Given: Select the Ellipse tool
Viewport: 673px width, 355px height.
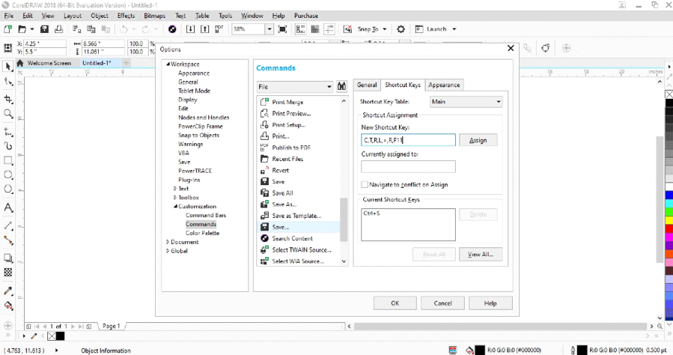Looking at the screenshot, I should coord(7,175).
